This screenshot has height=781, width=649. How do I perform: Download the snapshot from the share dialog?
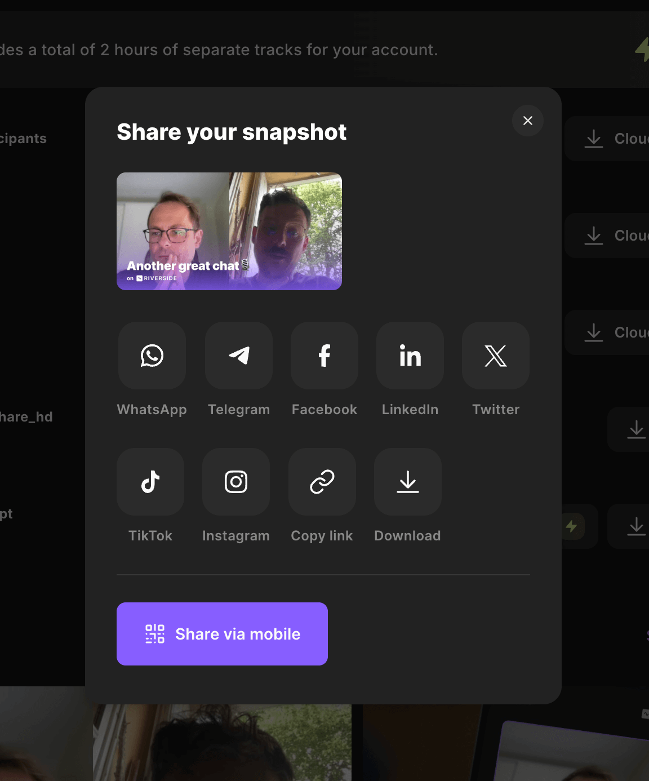[x=408, y=482]
